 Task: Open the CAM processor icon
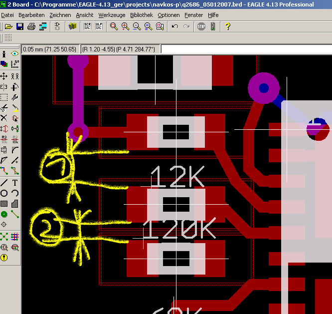pyautogui.click(x=43, y=26)
